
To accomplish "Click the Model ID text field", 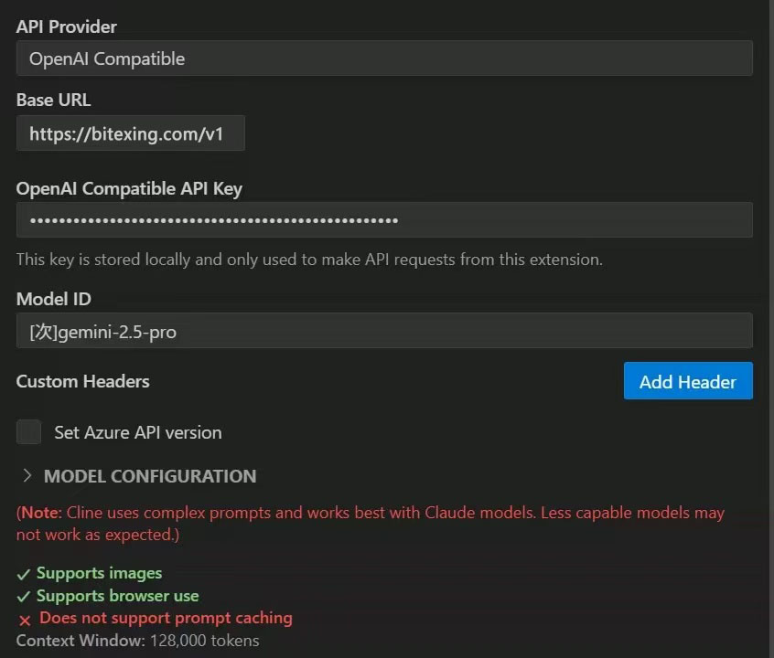I will tap(384, 331).
